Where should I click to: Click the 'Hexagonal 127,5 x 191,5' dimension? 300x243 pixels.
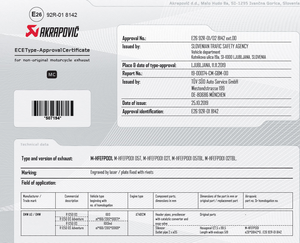tap(213, 228)
